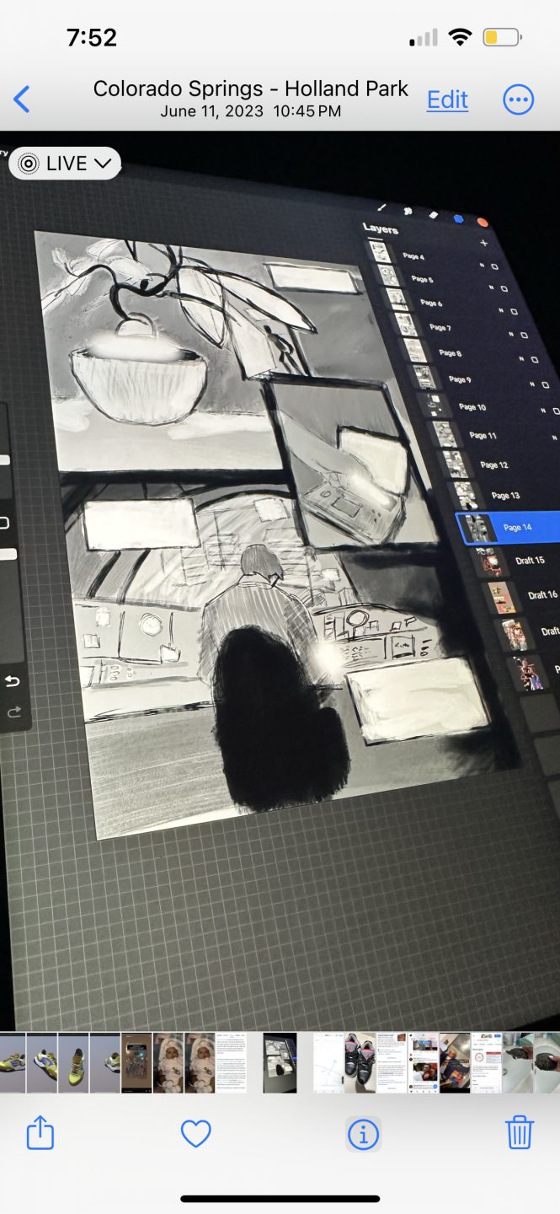Image resolution: width=560 pixels, height=1214 pixels.
Task: Tap the plus icon in the photographed Layers panel
Action: 483,243
